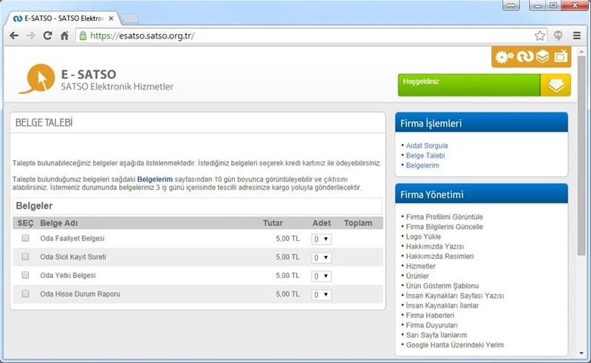Screen dimensions: 591x363
Task: Click the Firma Bilgilerini Güncelle link
Action: tap(444, 226)
